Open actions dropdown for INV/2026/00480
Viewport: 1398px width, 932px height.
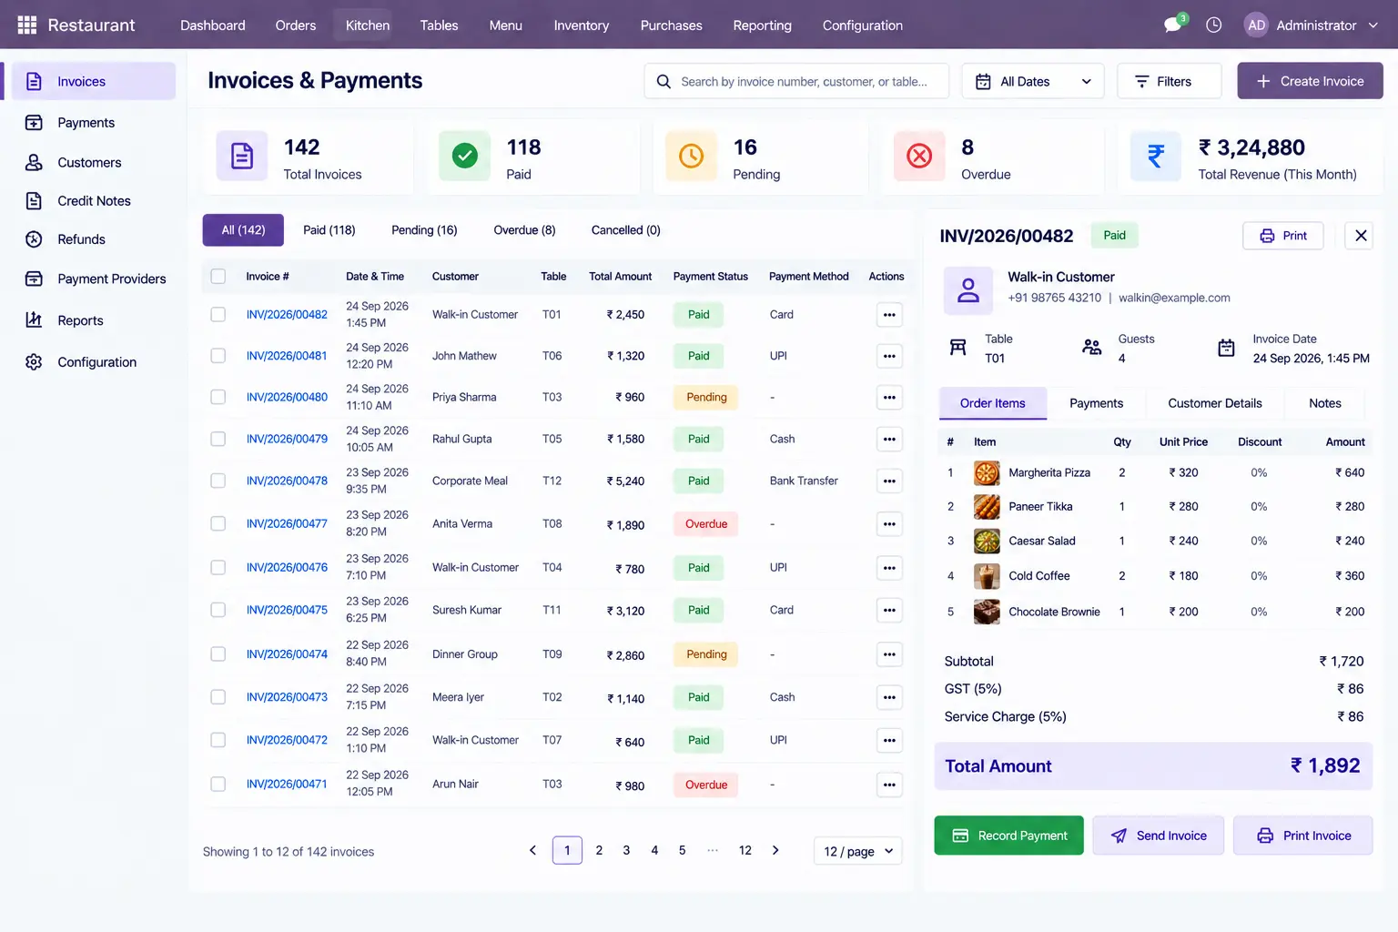click(x=889, y=398)
